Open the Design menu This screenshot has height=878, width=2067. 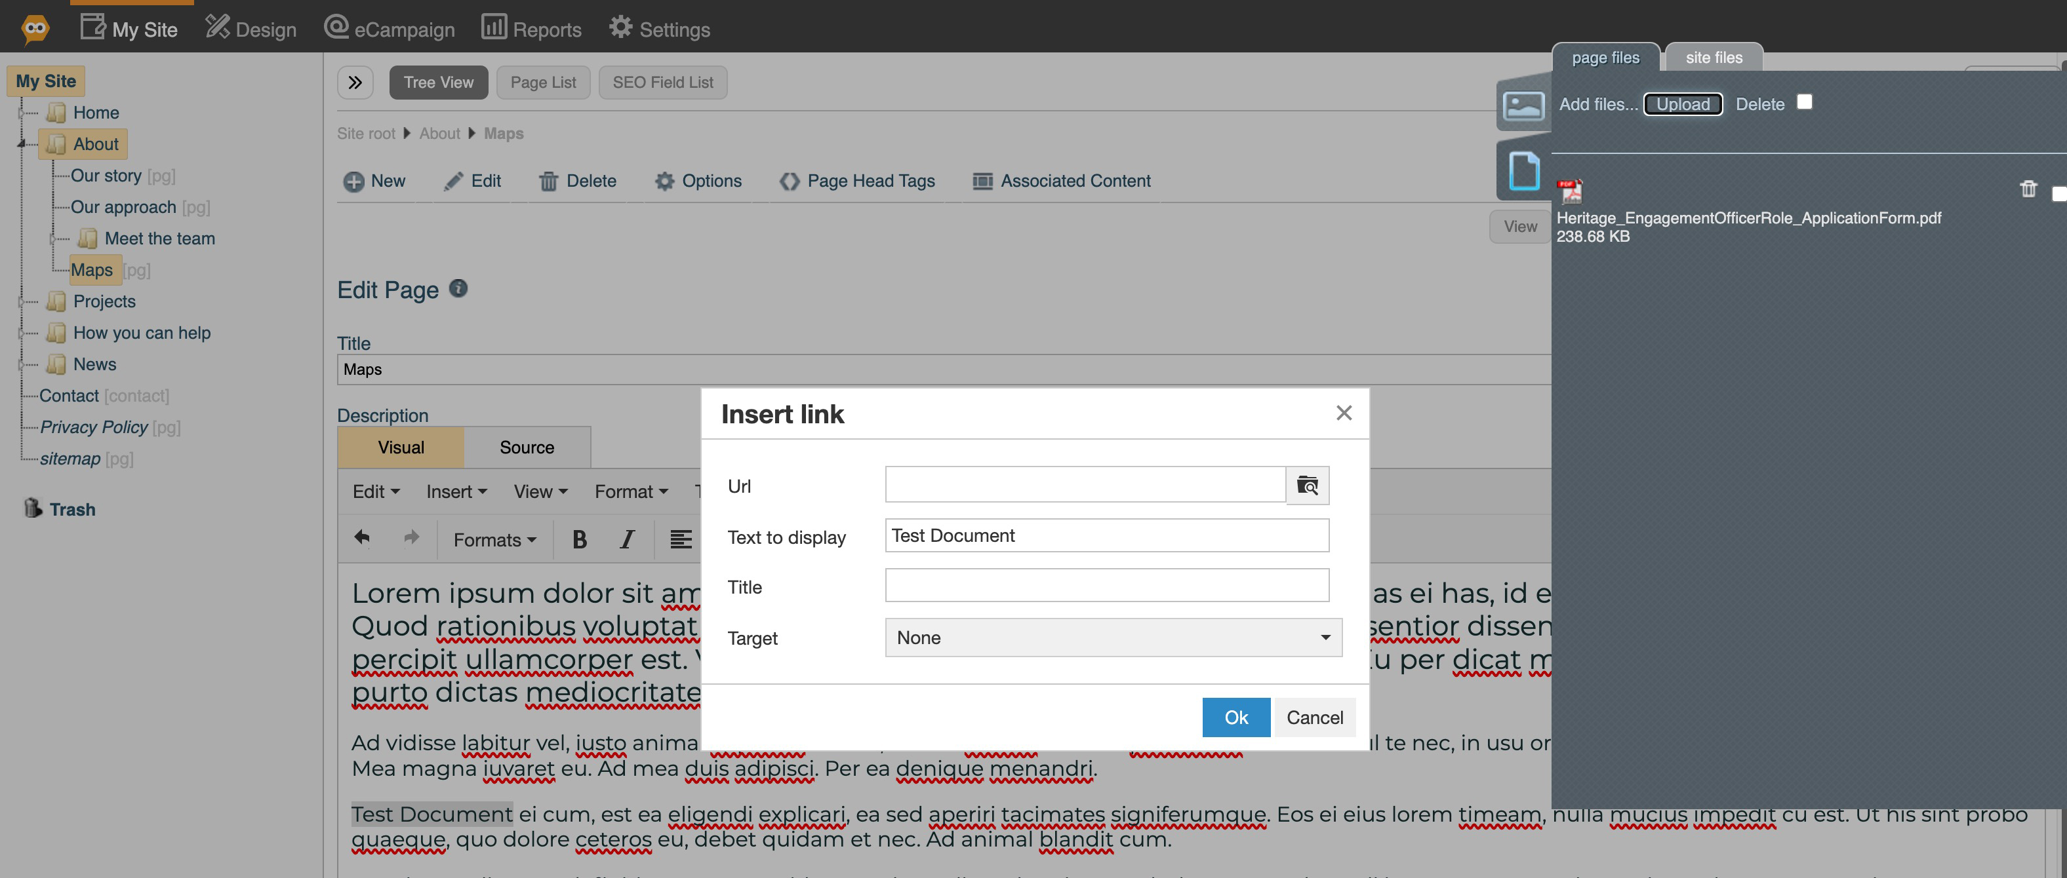(251, 29)
